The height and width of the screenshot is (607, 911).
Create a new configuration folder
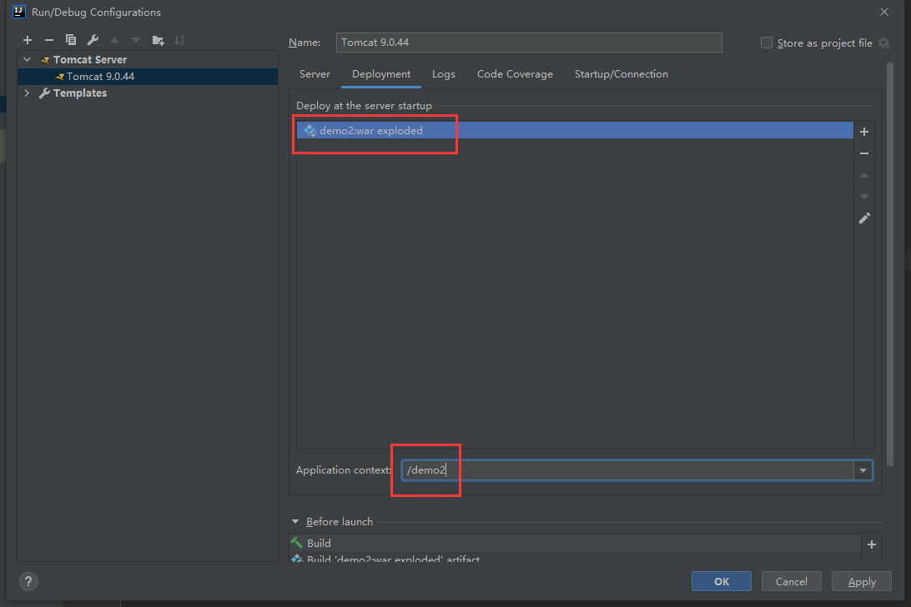pos(158,40)
